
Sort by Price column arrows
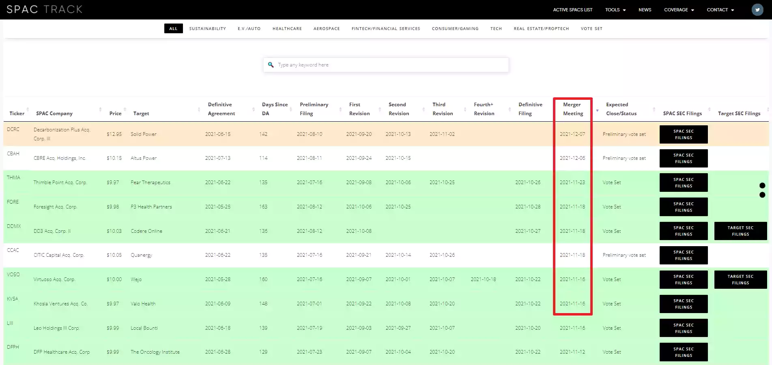tap(125, 109)
